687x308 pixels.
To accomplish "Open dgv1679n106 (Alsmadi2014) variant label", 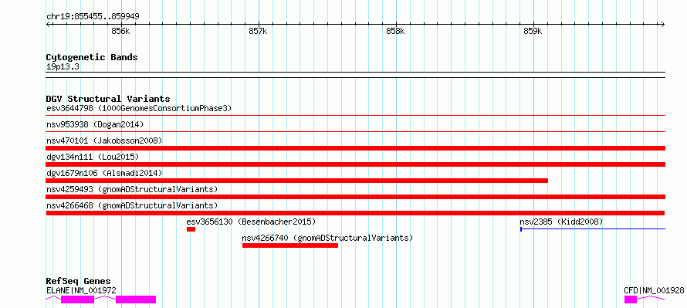I will (x=104, y=173).
